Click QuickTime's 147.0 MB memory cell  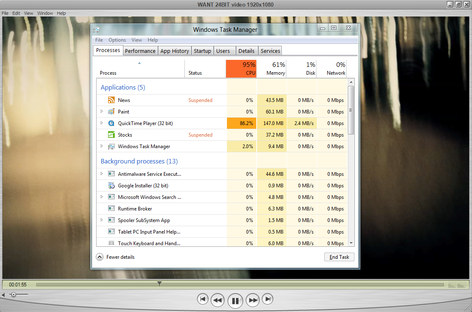[271, 123]
